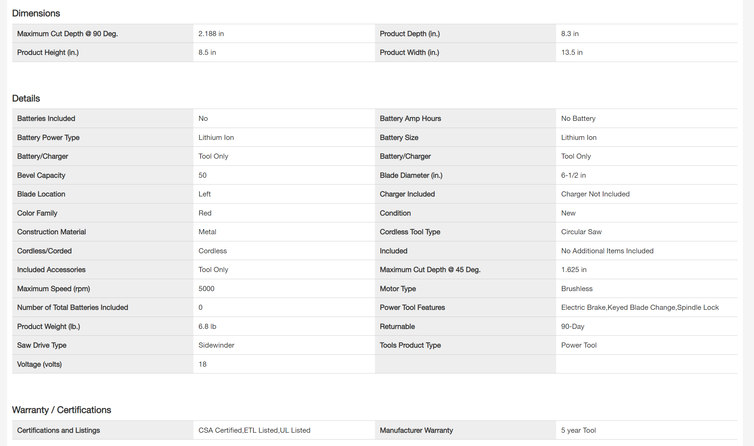Click Electric Brake, Keyed Blade Change value

click(640, 307)
